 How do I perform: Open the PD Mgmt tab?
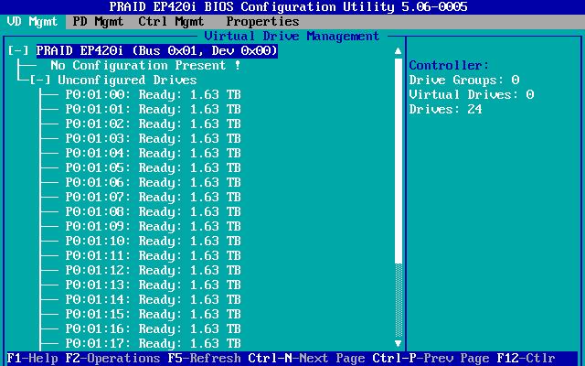pyautogui.click(x=98, y=22)
